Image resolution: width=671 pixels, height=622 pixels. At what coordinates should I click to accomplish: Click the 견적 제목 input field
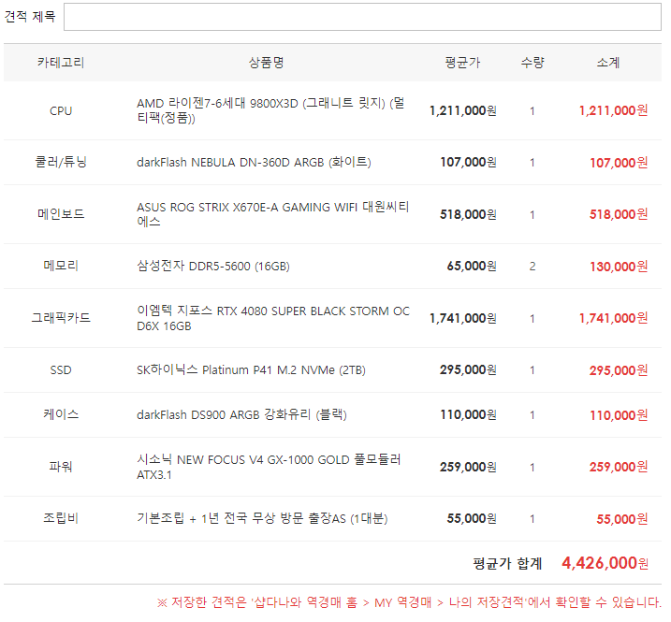tap(362, 17)
